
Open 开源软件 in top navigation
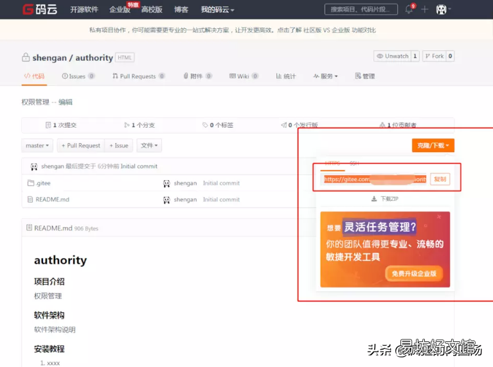[84, 10]
